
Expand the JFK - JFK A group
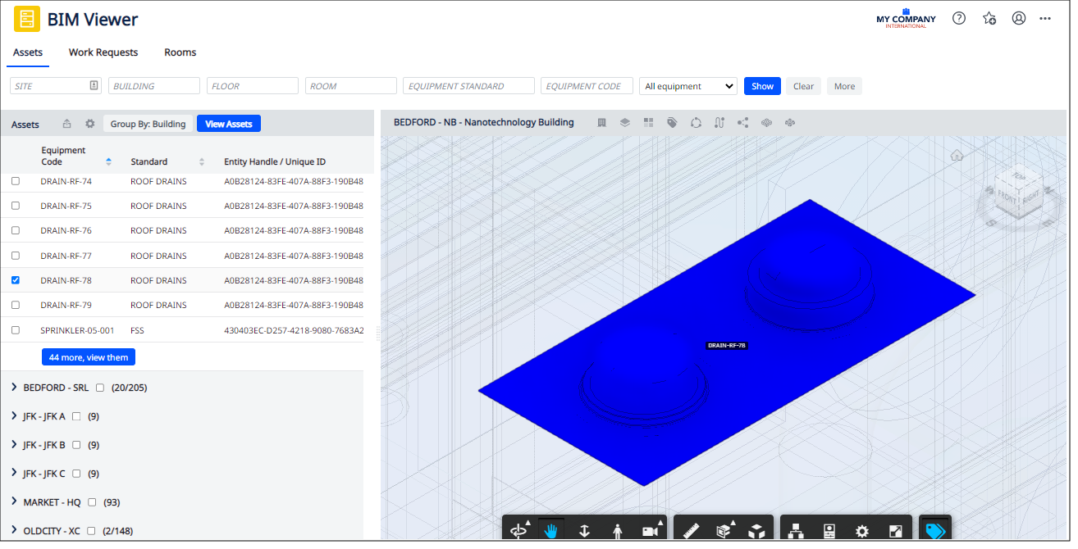(15, 415)
